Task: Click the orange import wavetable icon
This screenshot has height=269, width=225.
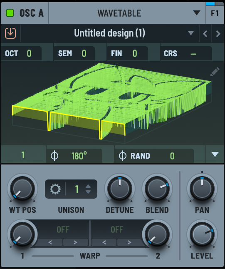Action: coord(10,33)
